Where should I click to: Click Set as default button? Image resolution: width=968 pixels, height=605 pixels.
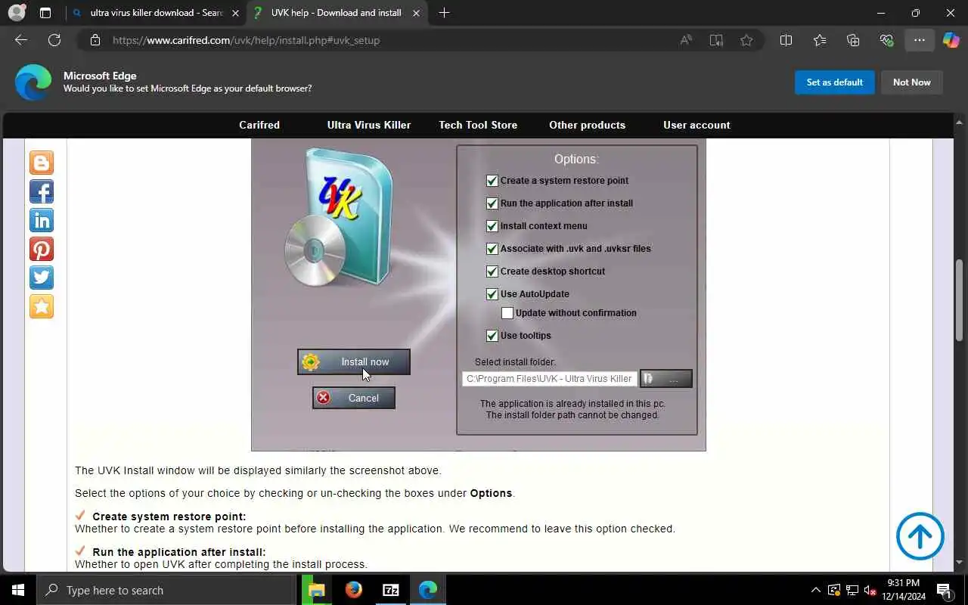[834, 82]
